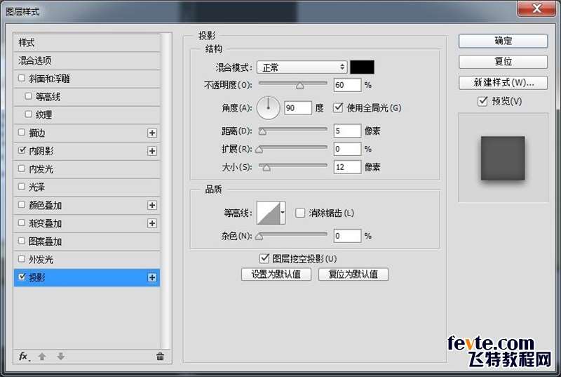The height and width of the screenshot is (377, 561).
Task: Enable the 外发光 checkbox
Action: [x=22, y=258]
